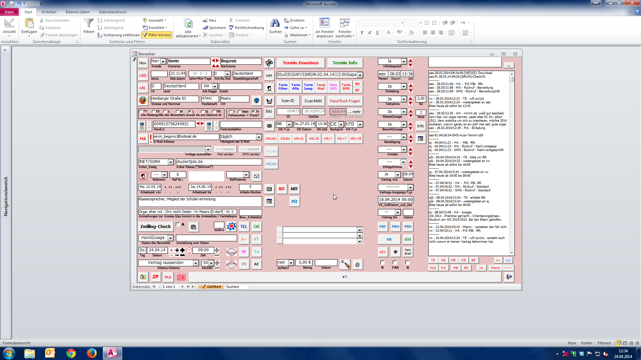The width and height of the screenshot is (641, 360).
Task: Click the camera icon button
Action: click(x=269, y=126)
